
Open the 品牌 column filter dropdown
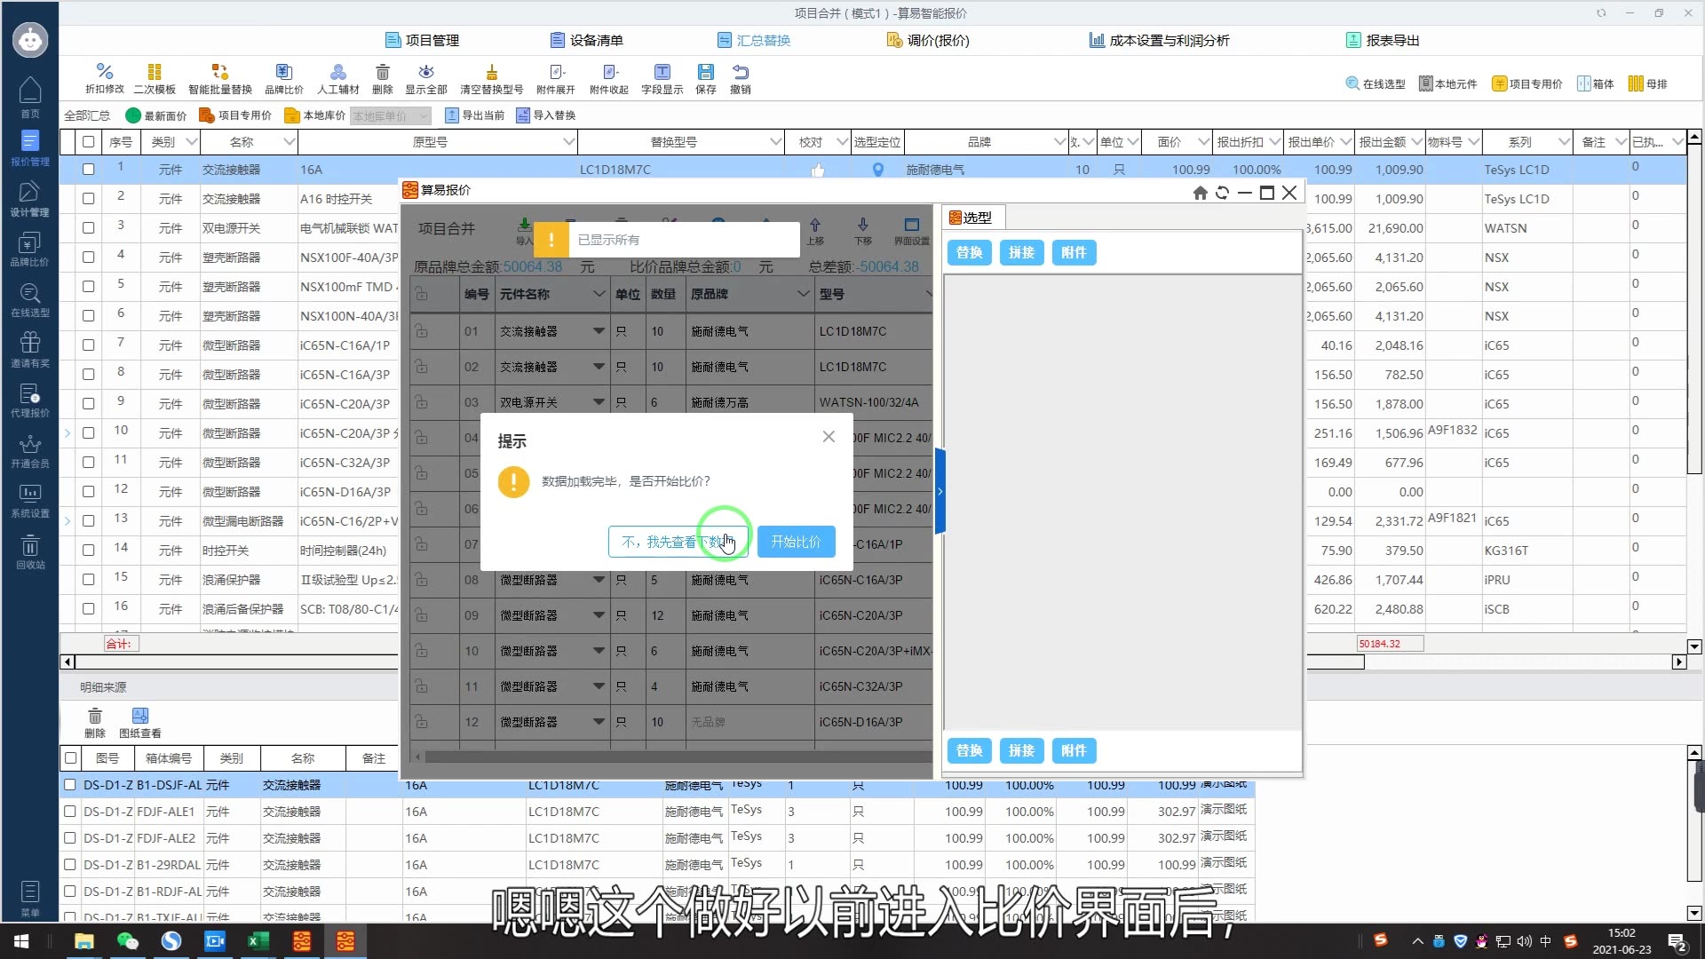click(x=1059, y=142)
